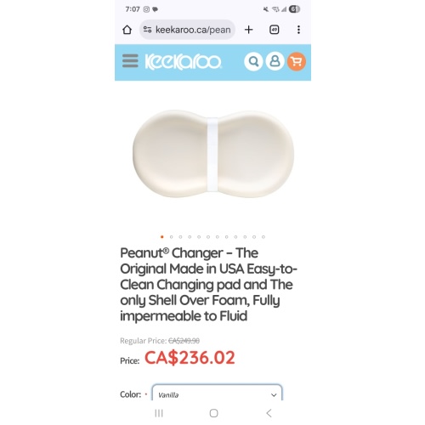View site info icon in address bar

pyautogui.click(x=147, y=30)
